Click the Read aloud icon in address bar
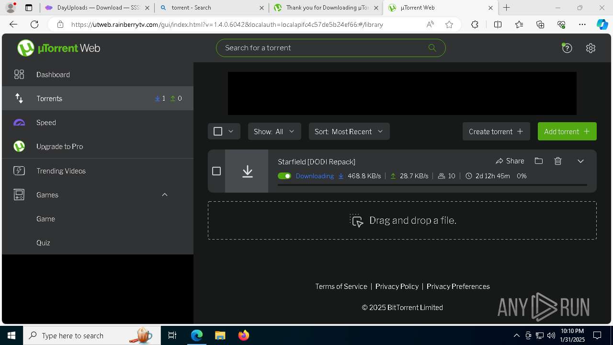 coord(430,24)
